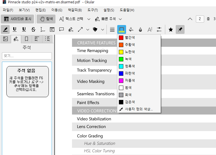
Task: Open the 이동(G) menu
Action: [x=57, y=10]
